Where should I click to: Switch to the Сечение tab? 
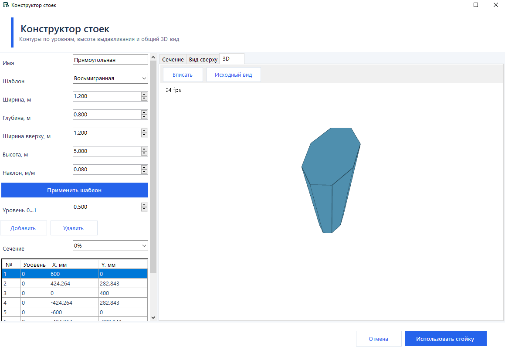(x=173, y=59)
